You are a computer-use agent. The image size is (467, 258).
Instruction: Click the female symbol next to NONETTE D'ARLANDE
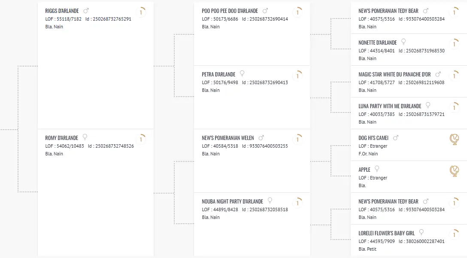pyautogui.click(x=403, y=42)
